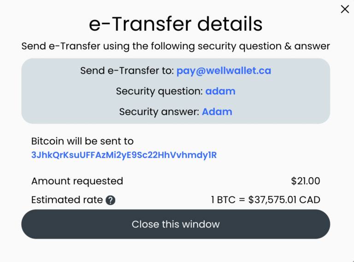Close the e-Transfer details dialog with the X icon
The height and width of the screenshot is (262, 354).
(344, 9)
